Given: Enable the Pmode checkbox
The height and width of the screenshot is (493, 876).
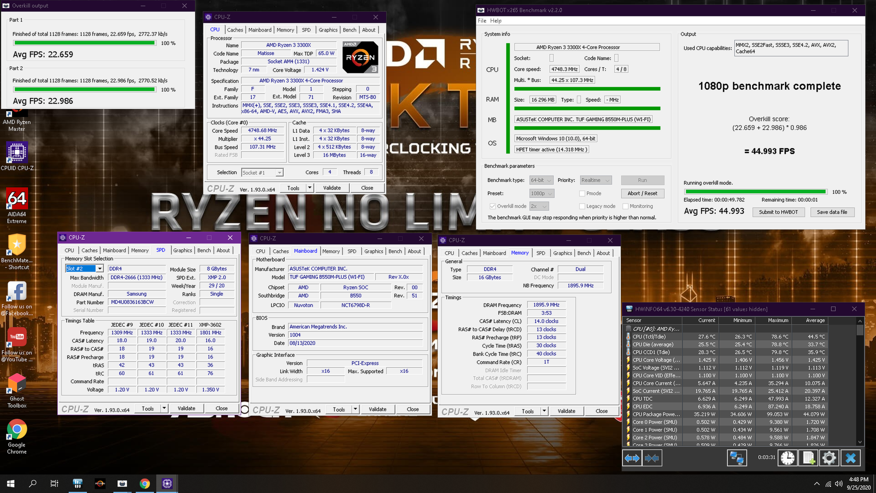Looking at the screenshot, I should [582, 194].
